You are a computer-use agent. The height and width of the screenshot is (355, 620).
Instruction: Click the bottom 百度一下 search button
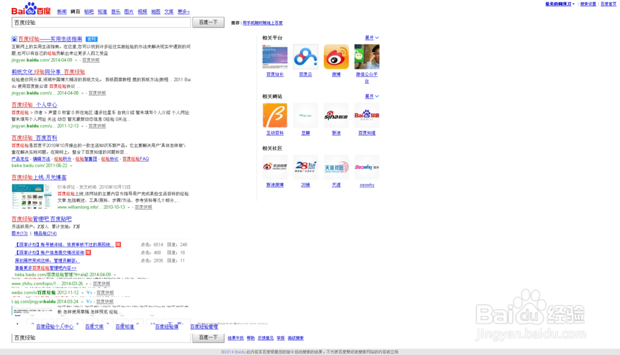tap(208, 338)
